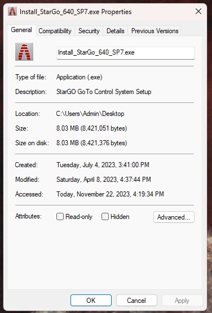Switch to the General tab

(21, 30)
